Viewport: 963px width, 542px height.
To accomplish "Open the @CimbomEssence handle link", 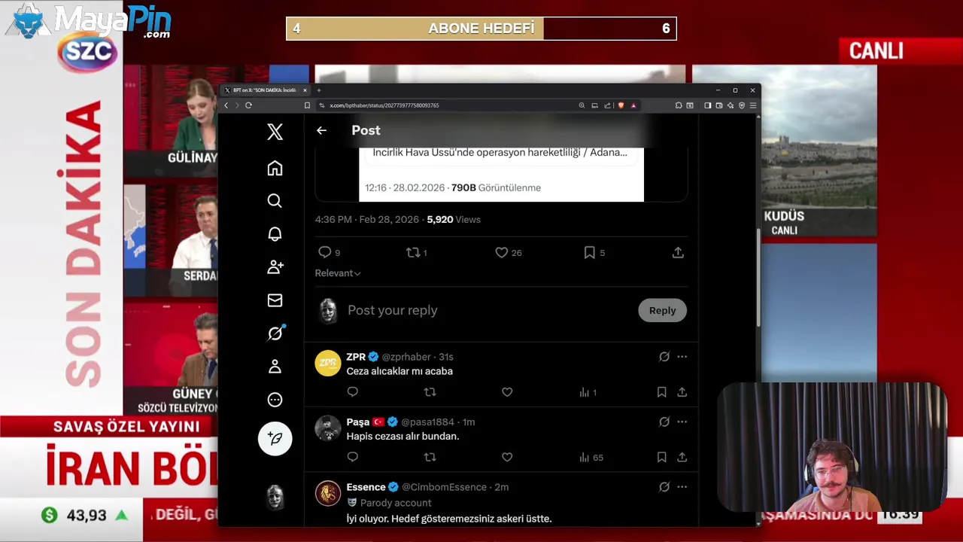I will pos(444,487).
